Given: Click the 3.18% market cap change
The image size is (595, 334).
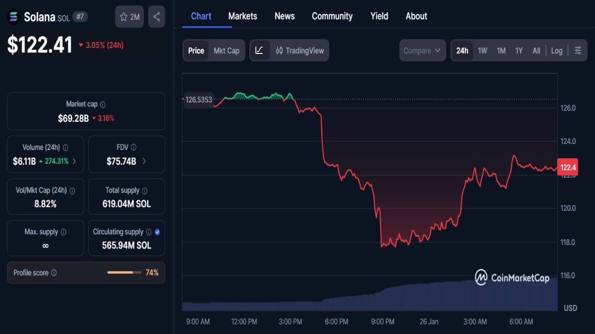Looking at the screenshot, I should click(x=103, y=118).
